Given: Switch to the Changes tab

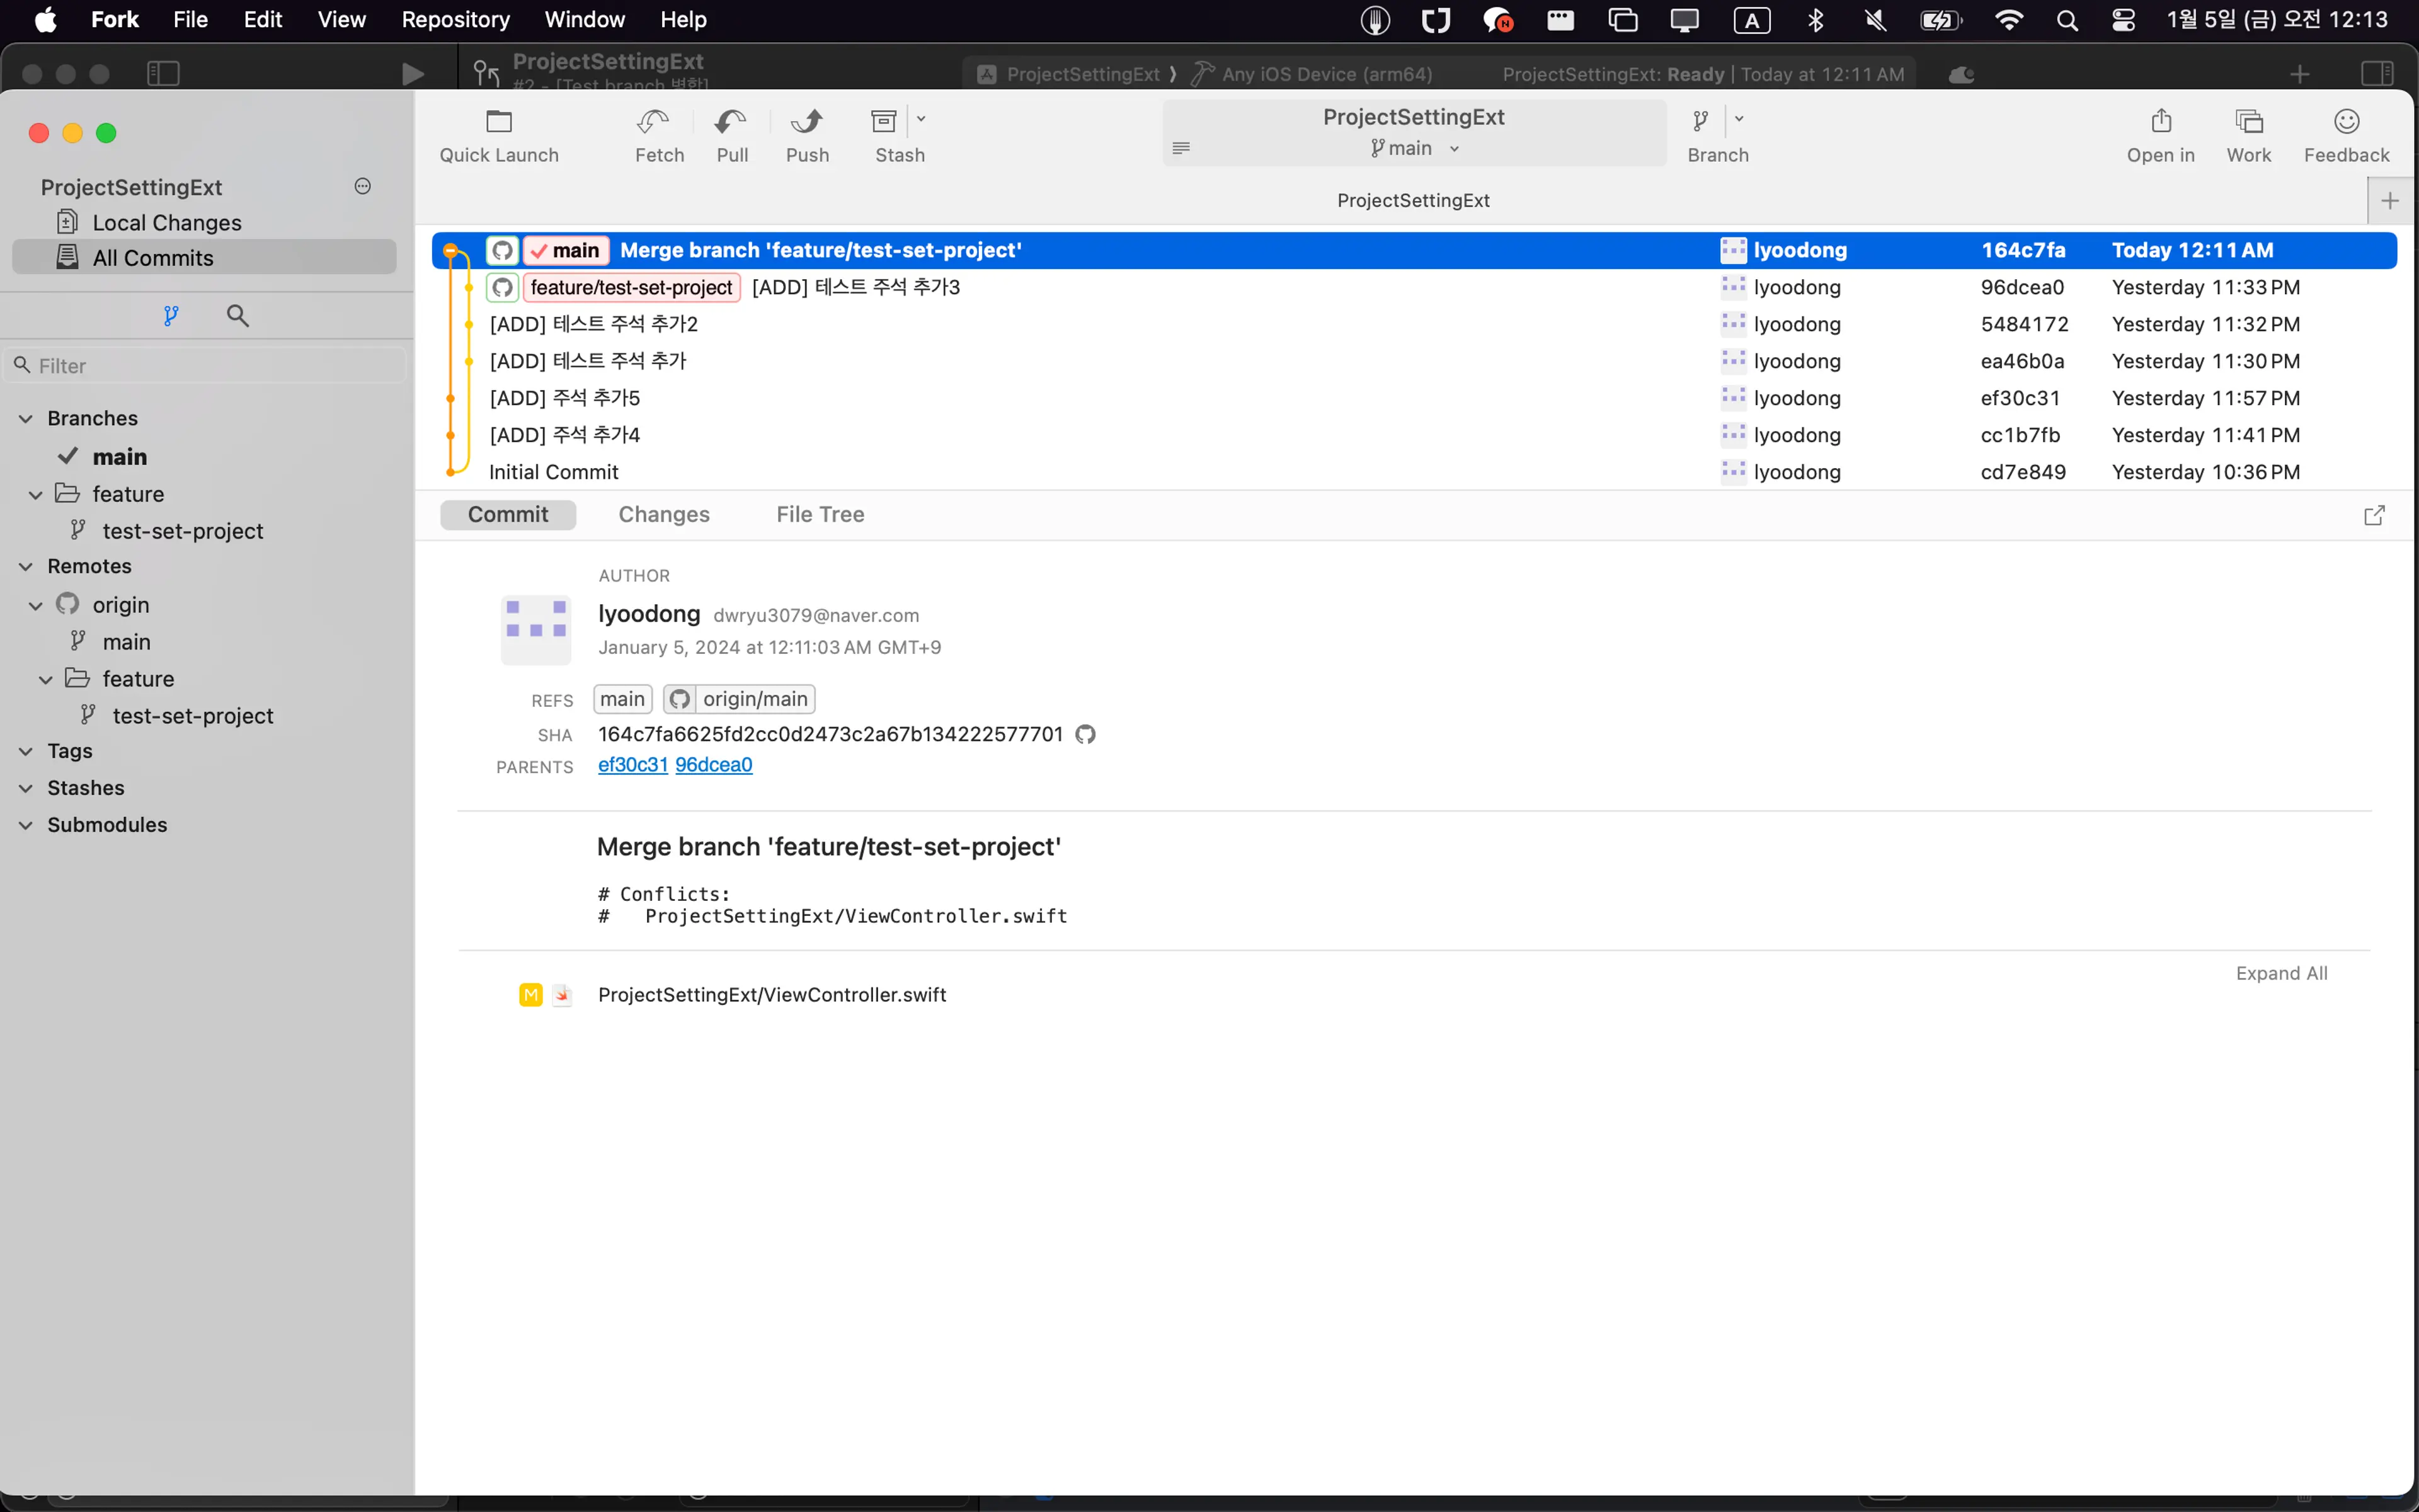Looking at the screenshot, I should pyautogui.click(x=664, y=514).
